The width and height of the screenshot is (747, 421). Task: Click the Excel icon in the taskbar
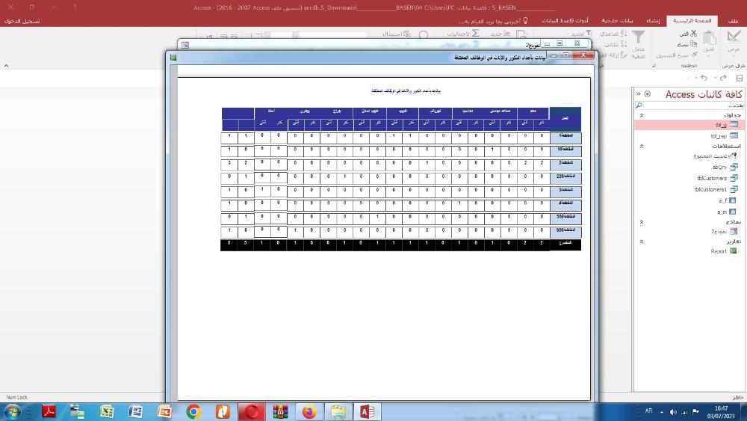107,411
